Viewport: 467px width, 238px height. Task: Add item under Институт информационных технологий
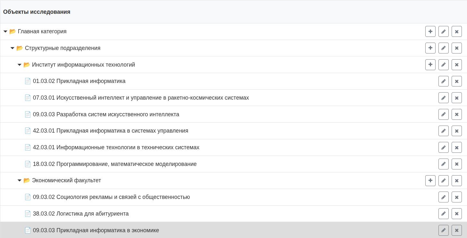430,65
